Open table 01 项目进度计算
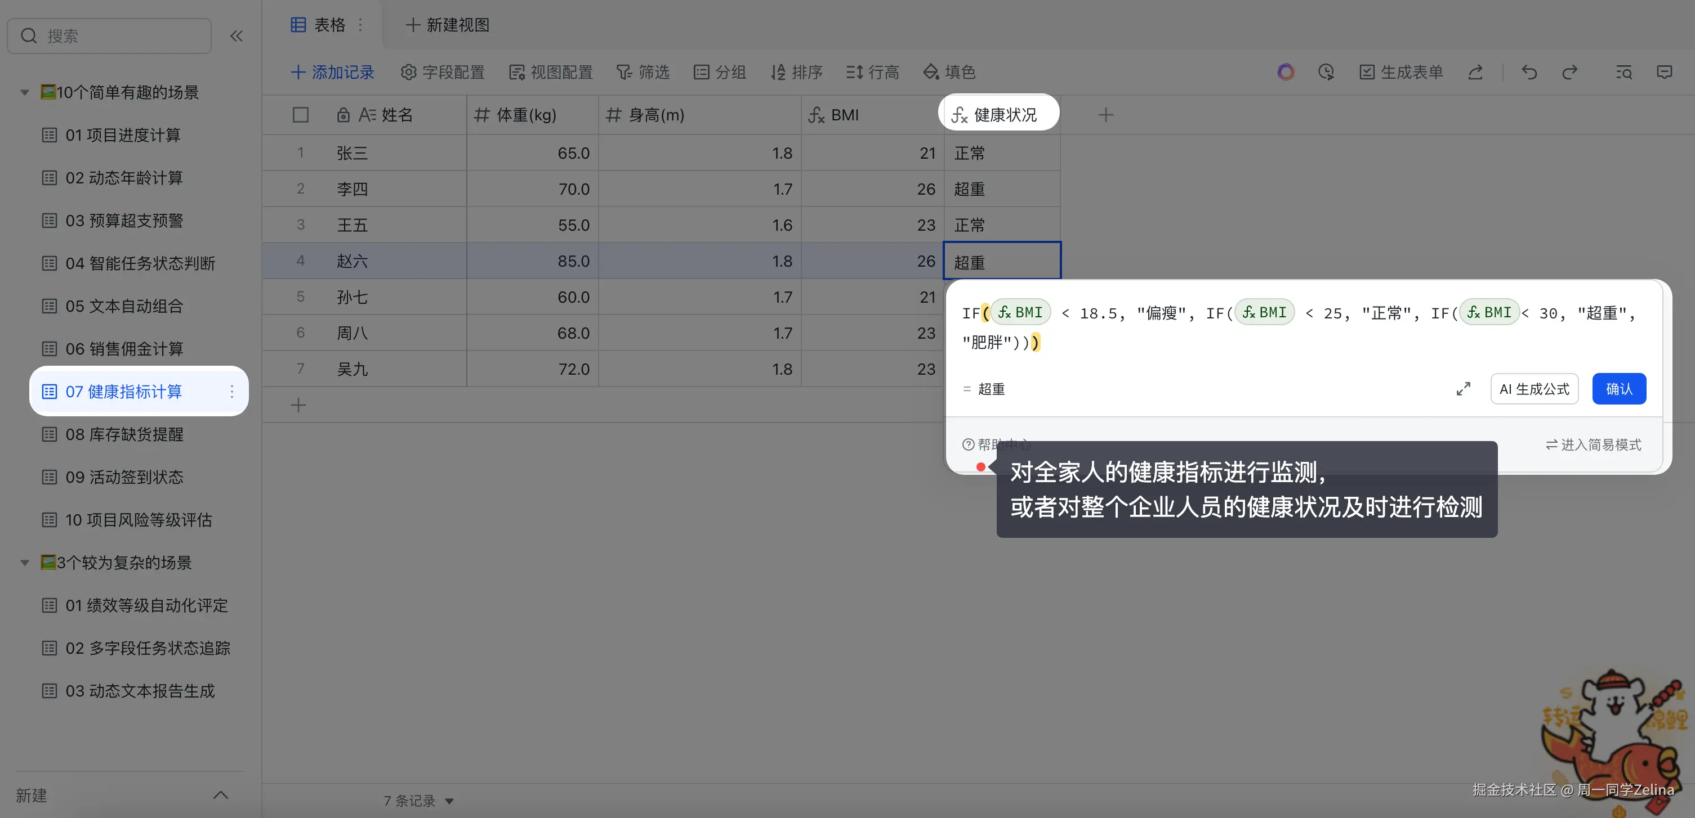This screenshot has width=1695, height=818. (123, 136)
